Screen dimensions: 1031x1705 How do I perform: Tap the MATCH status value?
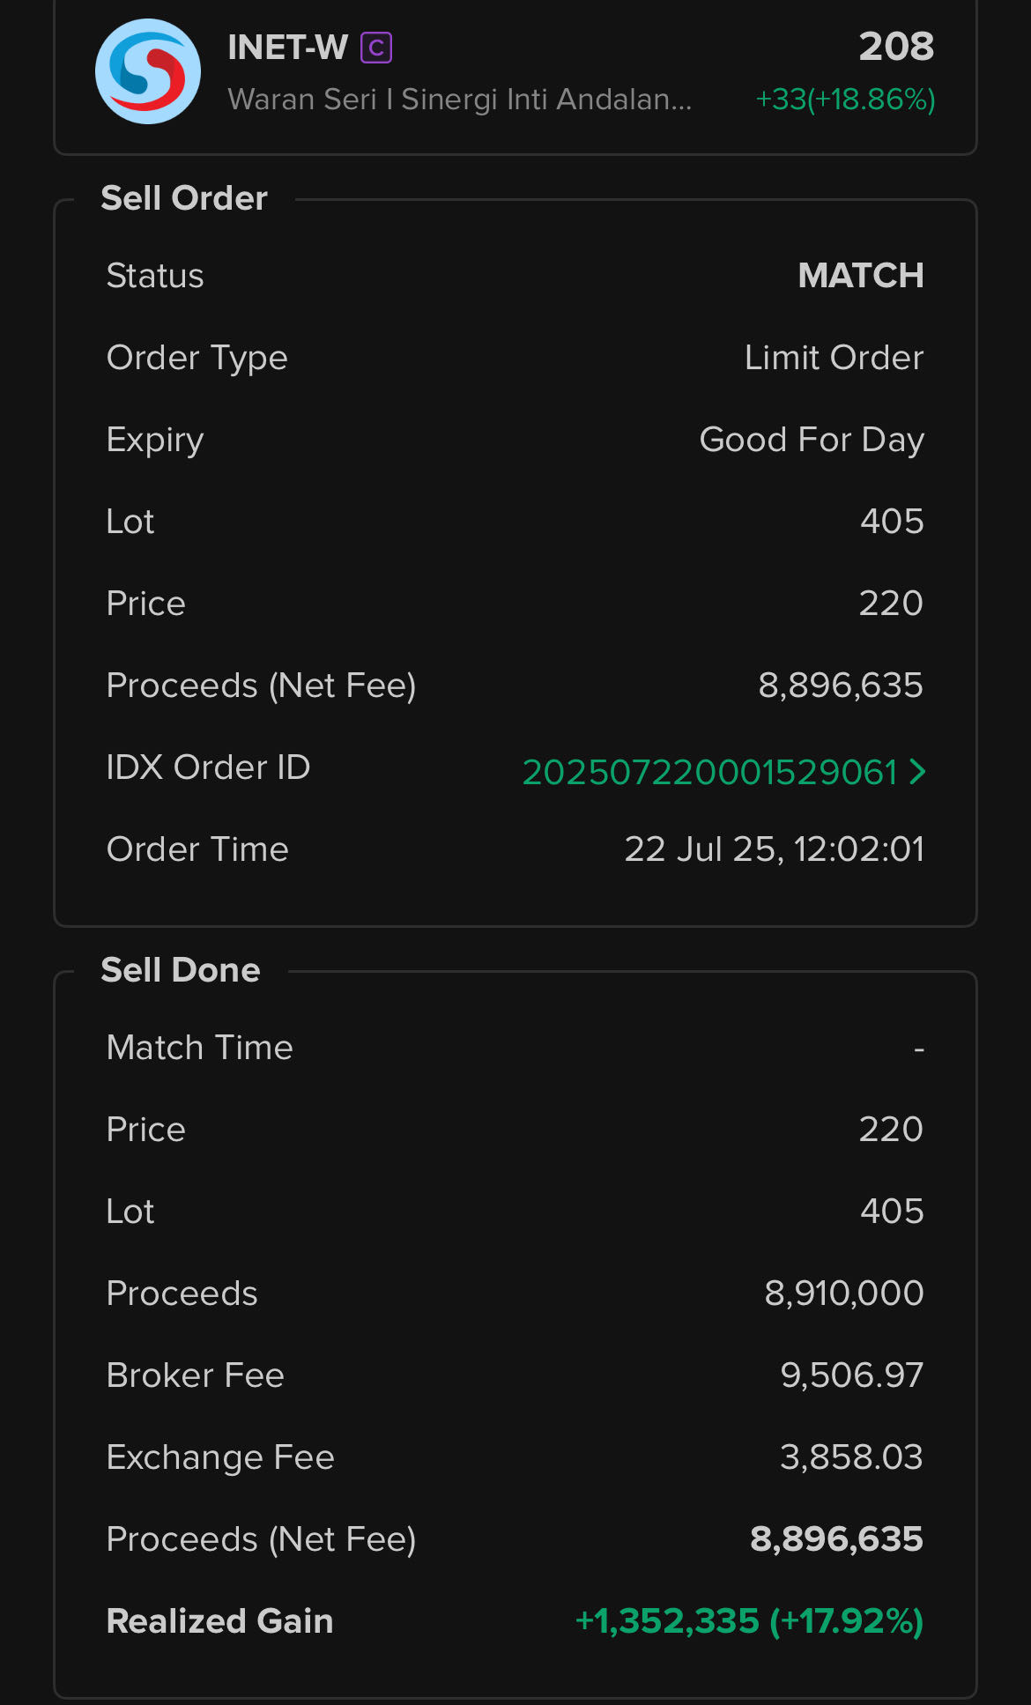tap(860, 276)
